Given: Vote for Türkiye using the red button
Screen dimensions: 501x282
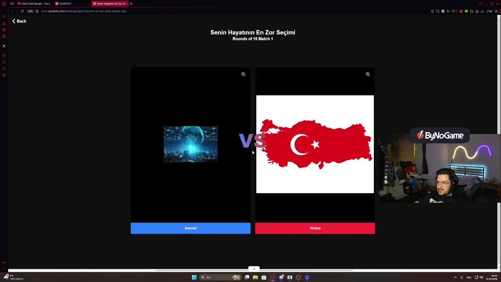Looking at the screenshot, I should [315, 228].
